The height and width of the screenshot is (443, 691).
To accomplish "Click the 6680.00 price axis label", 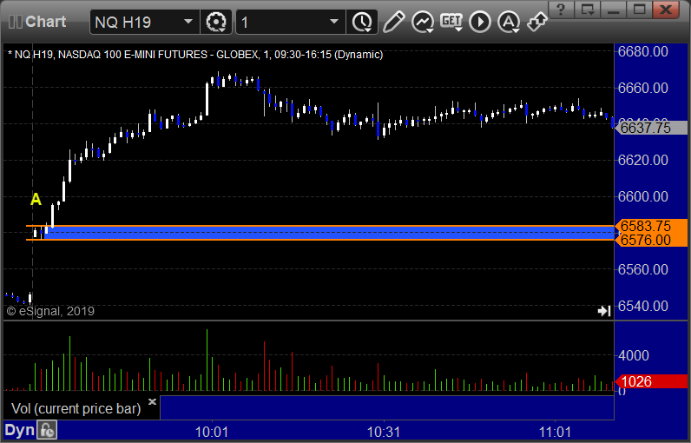I will 643,51.
